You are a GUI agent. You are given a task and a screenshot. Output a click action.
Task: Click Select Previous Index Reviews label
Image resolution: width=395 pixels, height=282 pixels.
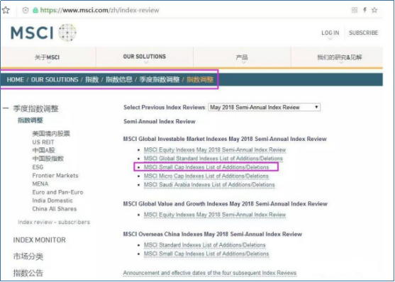165,107
